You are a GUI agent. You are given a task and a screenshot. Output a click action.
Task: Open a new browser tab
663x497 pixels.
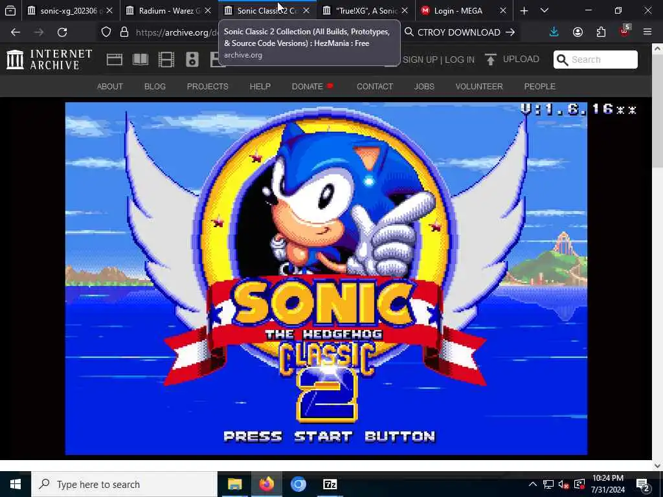524,10
